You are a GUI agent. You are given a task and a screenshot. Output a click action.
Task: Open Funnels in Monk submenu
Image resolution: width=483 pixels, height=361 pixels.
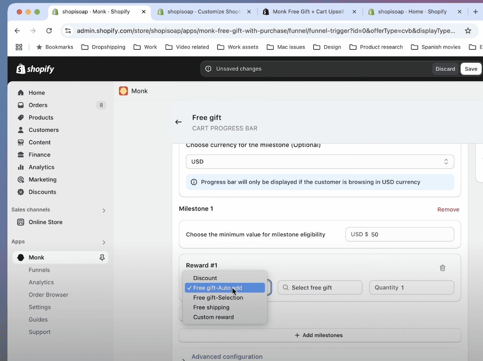39,270
